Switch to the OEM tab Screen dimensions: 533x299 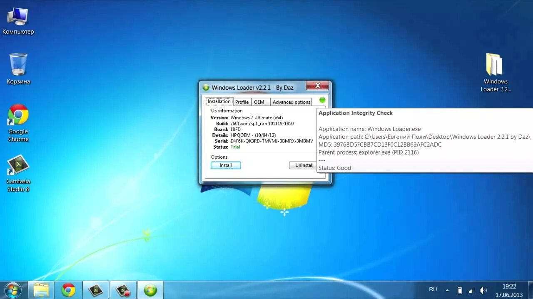pyautogui.click(x=259, y=102)
